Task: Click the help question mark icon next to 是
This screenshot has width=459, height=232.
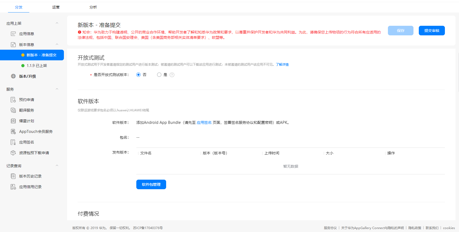Action: click(x=172, y=75)
